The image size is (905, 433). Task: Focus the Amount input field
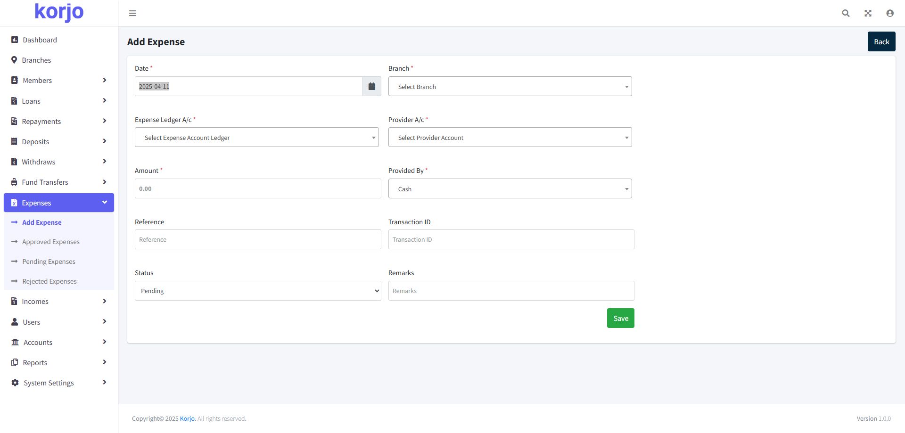(257, 189)
